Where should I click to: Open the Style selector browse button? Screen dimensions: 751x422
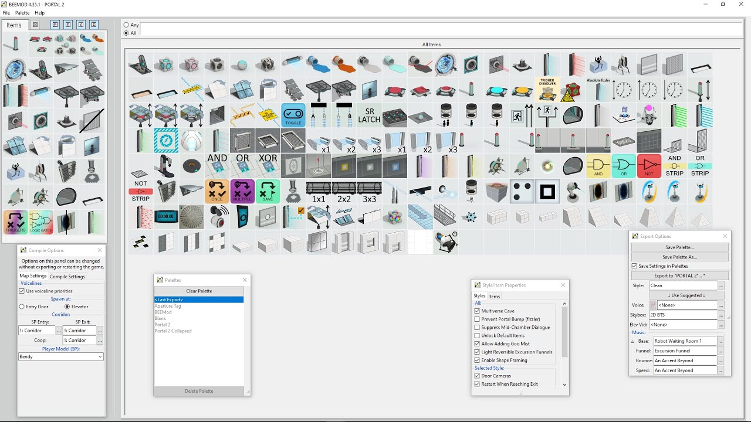click(721, 286)
